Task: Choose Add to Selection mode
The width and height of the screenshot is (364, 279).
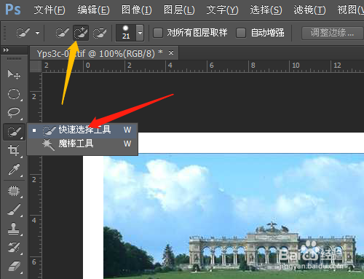Action: click(81, 33)
